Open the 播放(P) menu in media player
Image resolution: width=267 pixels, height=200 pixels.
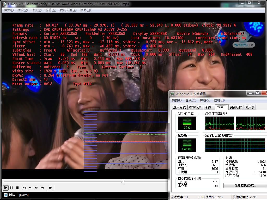coord(37,10)
